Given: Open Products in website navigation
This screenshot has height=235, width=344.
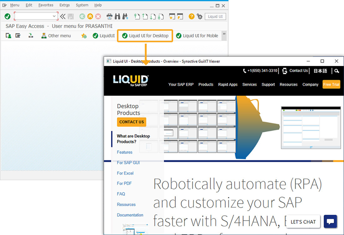Looking at the screenshot, I should (206, 84).
